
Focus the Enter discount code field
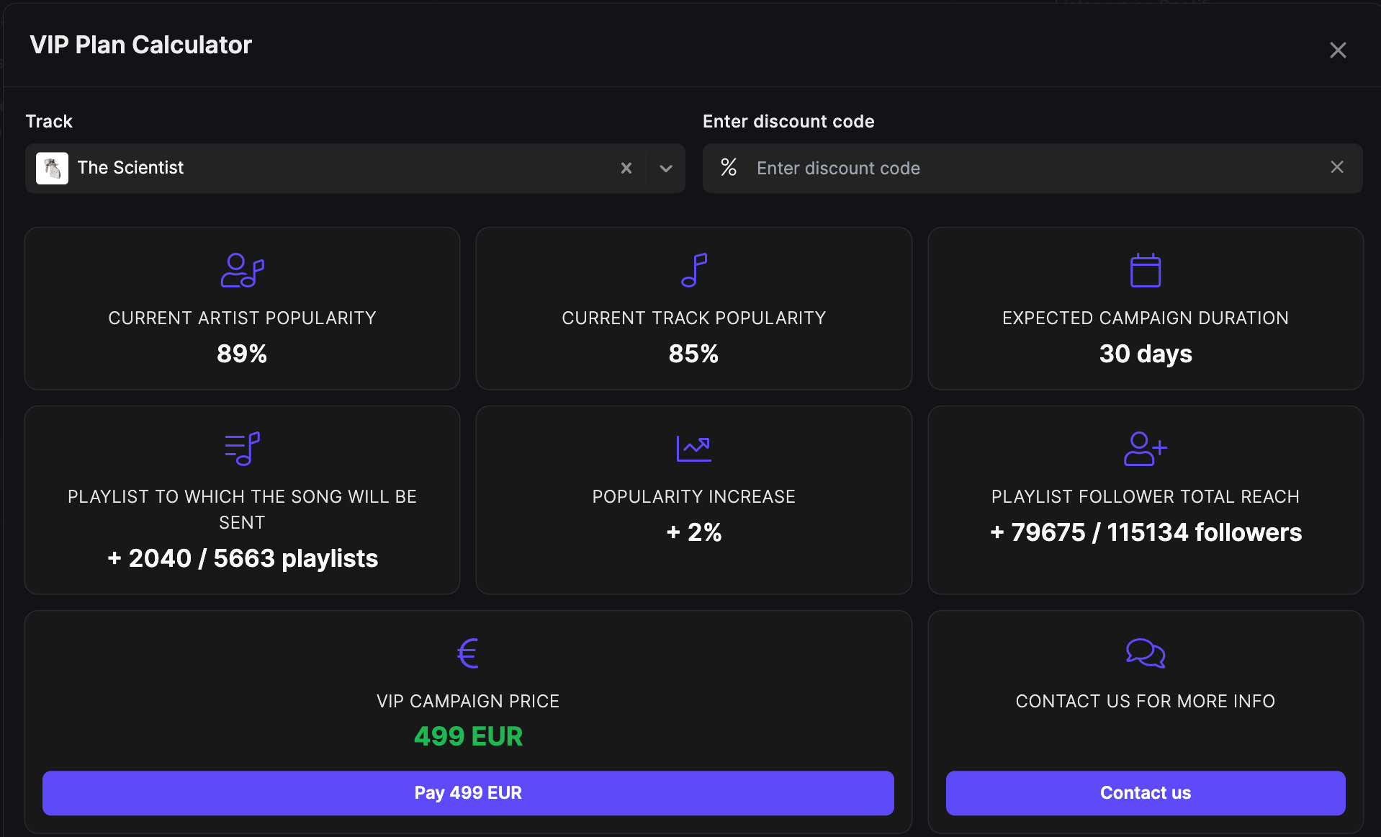pyautogui.click(x=1033, y=168)
